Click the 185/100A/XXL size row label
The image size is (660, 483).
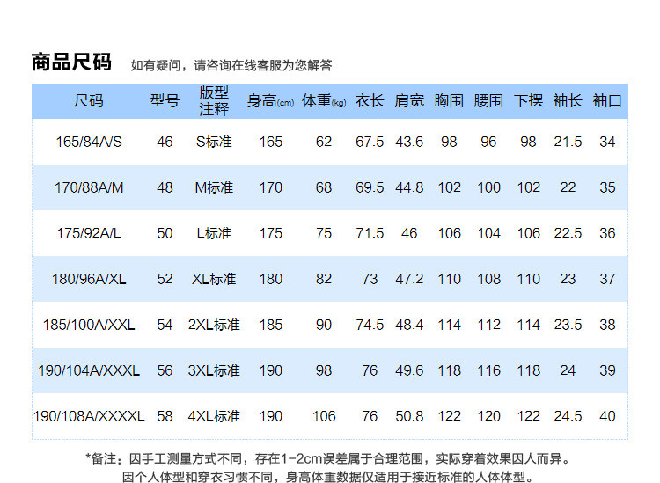(89, 325)
